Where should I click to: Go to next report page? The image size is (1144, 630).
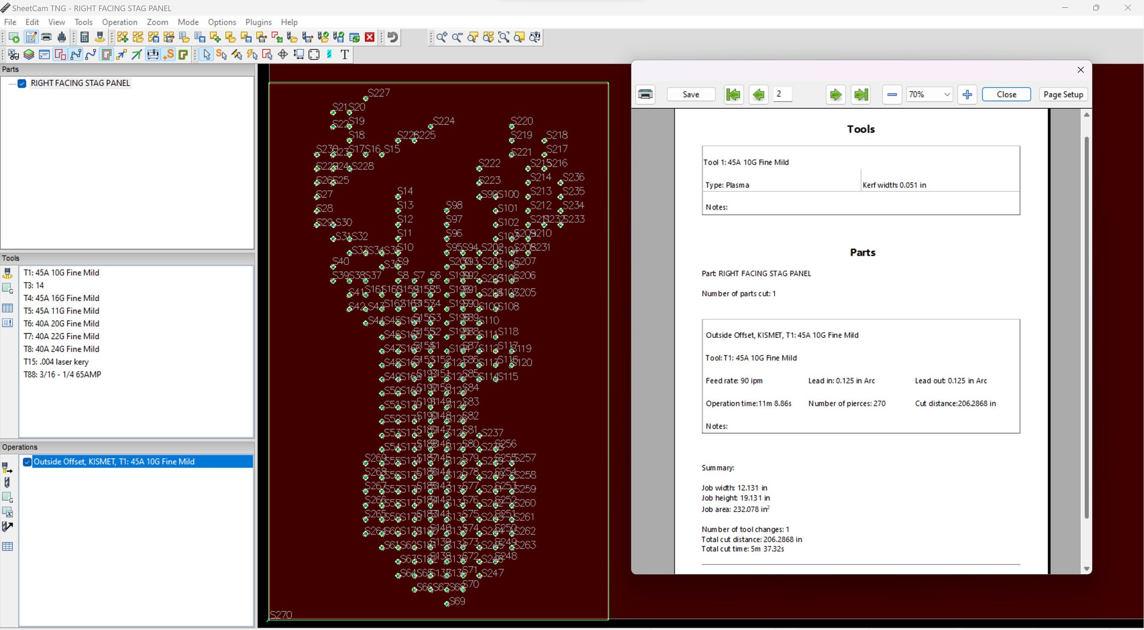pos(836,95)
